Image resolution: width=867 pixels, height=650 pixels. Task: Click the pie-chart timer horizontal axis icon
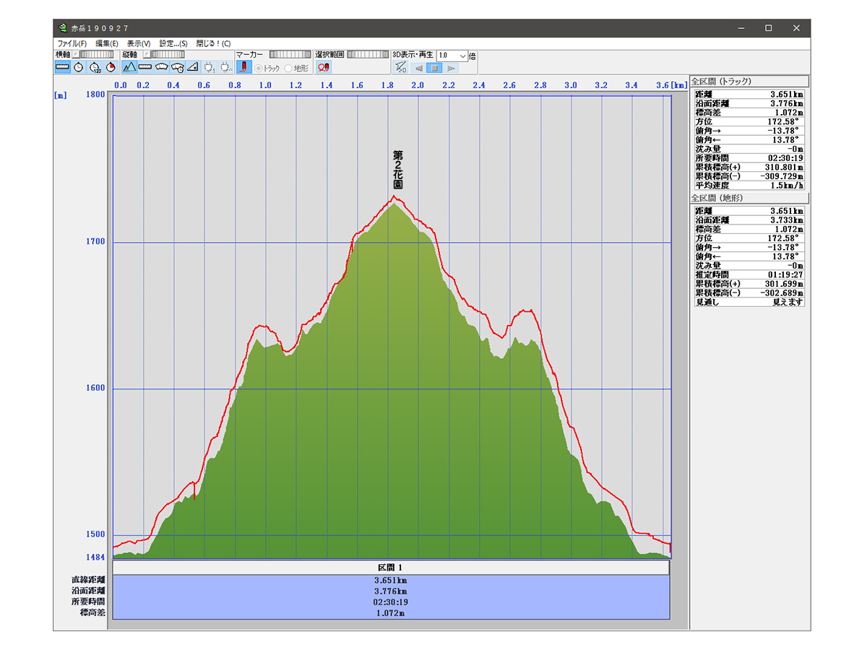(x=110, y=67)
